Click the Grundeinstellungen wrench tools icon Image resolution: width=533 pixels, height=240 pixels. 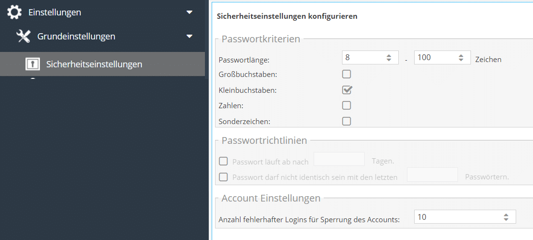point(24,36)
